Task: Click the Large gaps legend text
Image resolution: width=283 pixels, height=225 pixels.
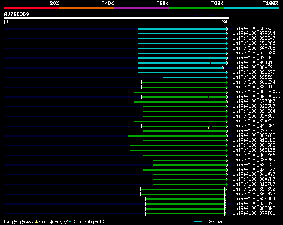Action: point(54,221)
